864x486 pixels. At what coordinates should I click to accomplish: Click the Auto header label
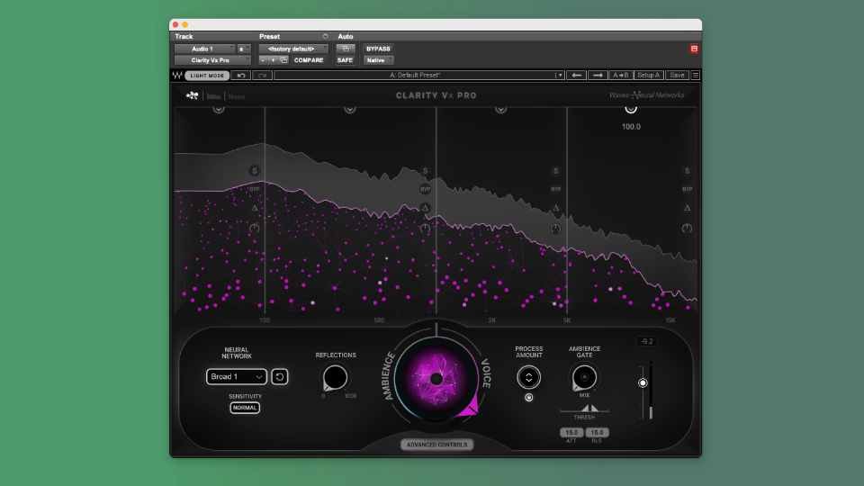click(345, 36)
